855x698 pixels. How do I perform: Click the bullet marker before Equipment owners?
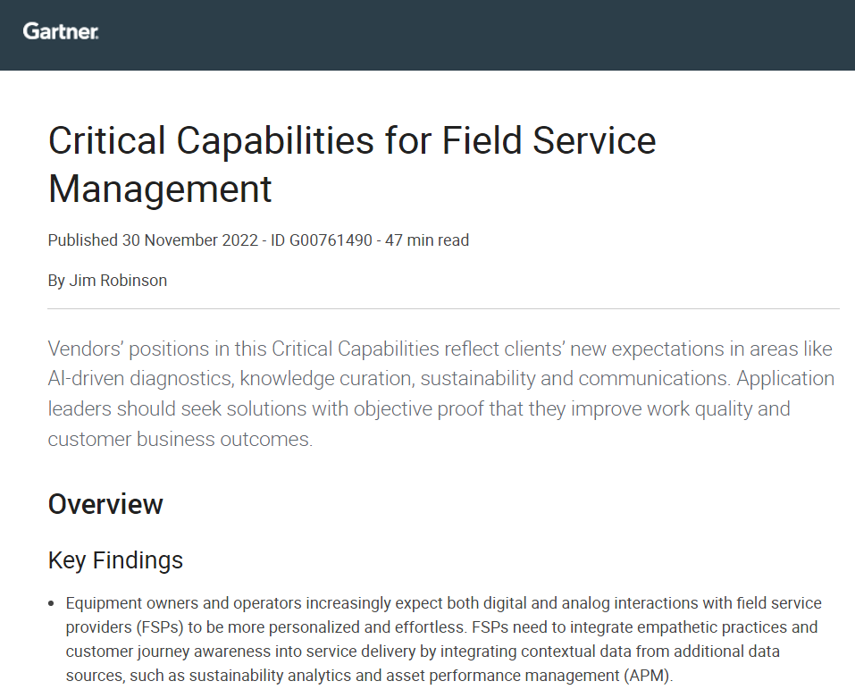click(x=51, y=603)
